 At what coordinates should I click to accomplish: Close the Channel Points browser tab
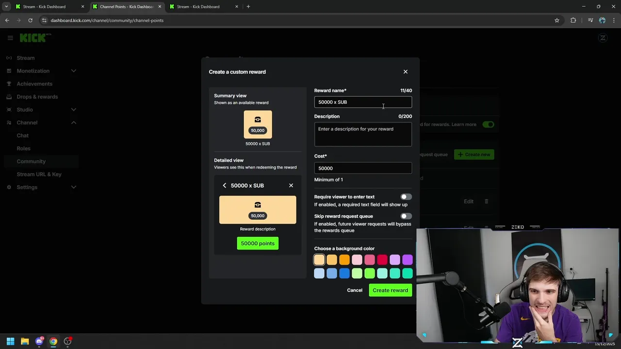[160, 7]
